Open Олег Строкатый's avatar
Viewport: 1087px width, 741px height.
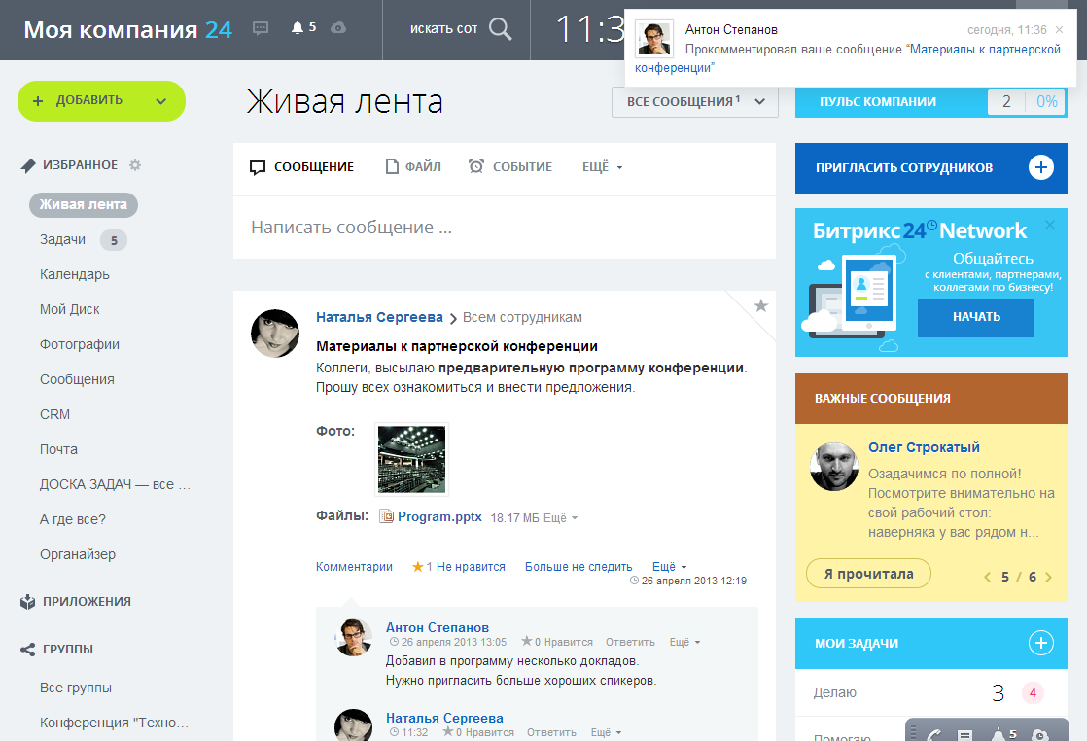coord(834,467)
